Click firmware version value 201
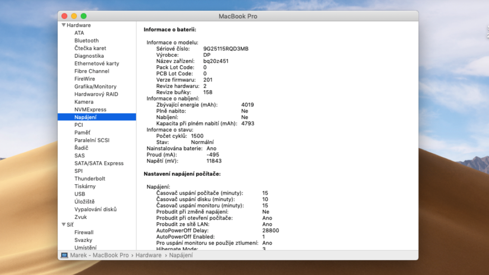The image size is (489, 275). tap(208, 80)
